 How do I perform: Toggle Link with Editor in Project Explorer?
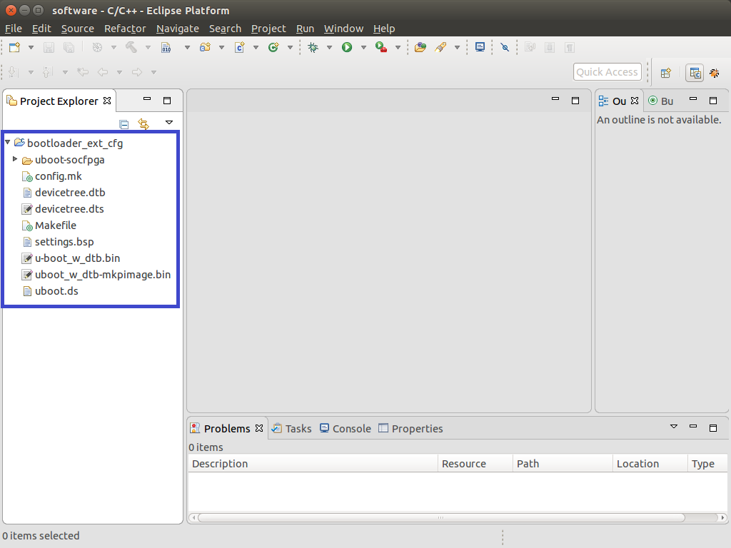[143, 124]
